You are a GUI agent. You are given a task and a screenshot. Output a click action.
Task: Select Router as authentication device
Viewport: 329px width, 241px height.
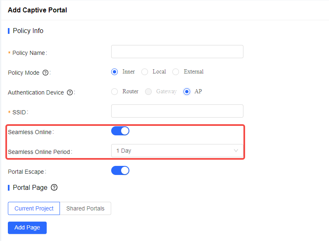[114, 92]
